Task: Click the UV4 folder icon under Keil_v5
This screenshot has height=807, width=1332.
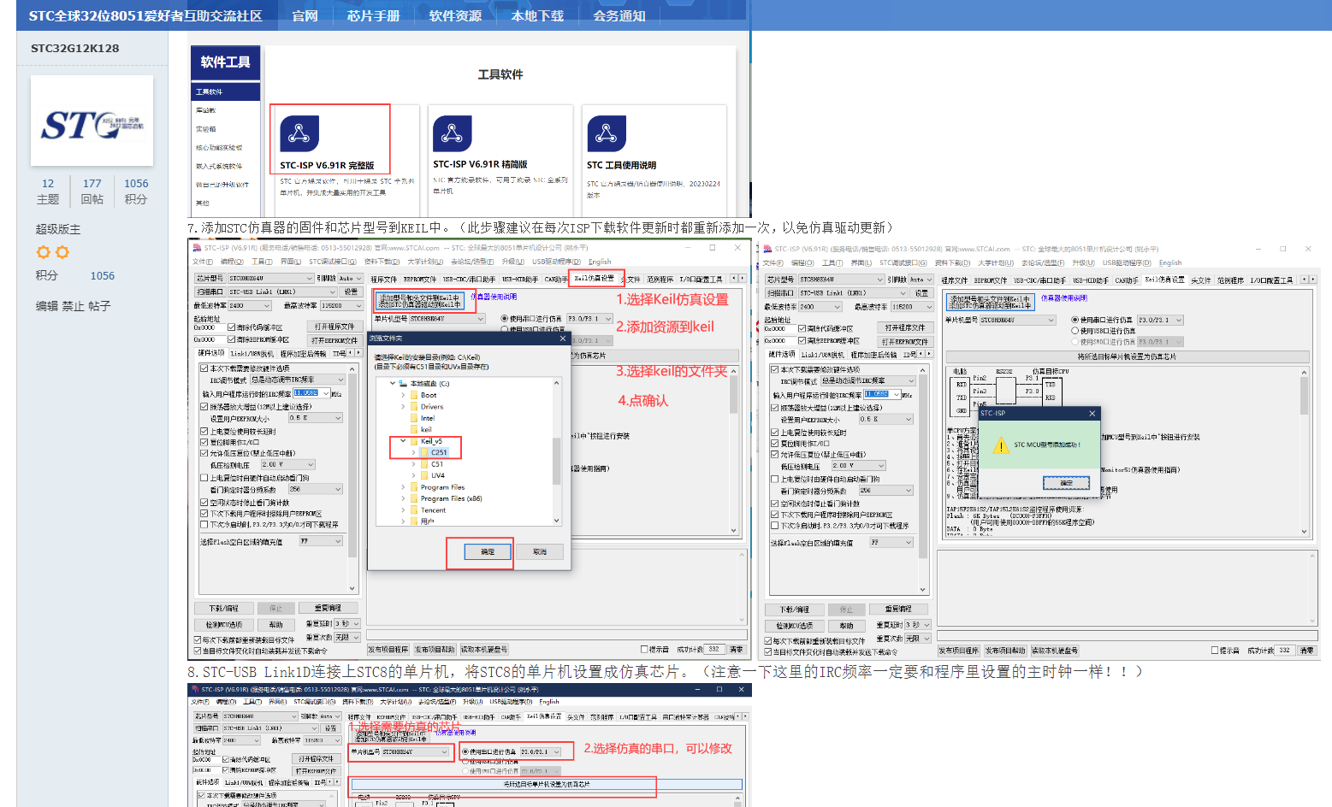Action: click(423, 475)
